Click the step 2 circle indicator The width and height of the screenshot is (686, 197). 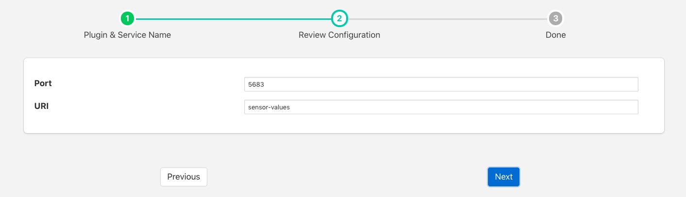[339, 19]
